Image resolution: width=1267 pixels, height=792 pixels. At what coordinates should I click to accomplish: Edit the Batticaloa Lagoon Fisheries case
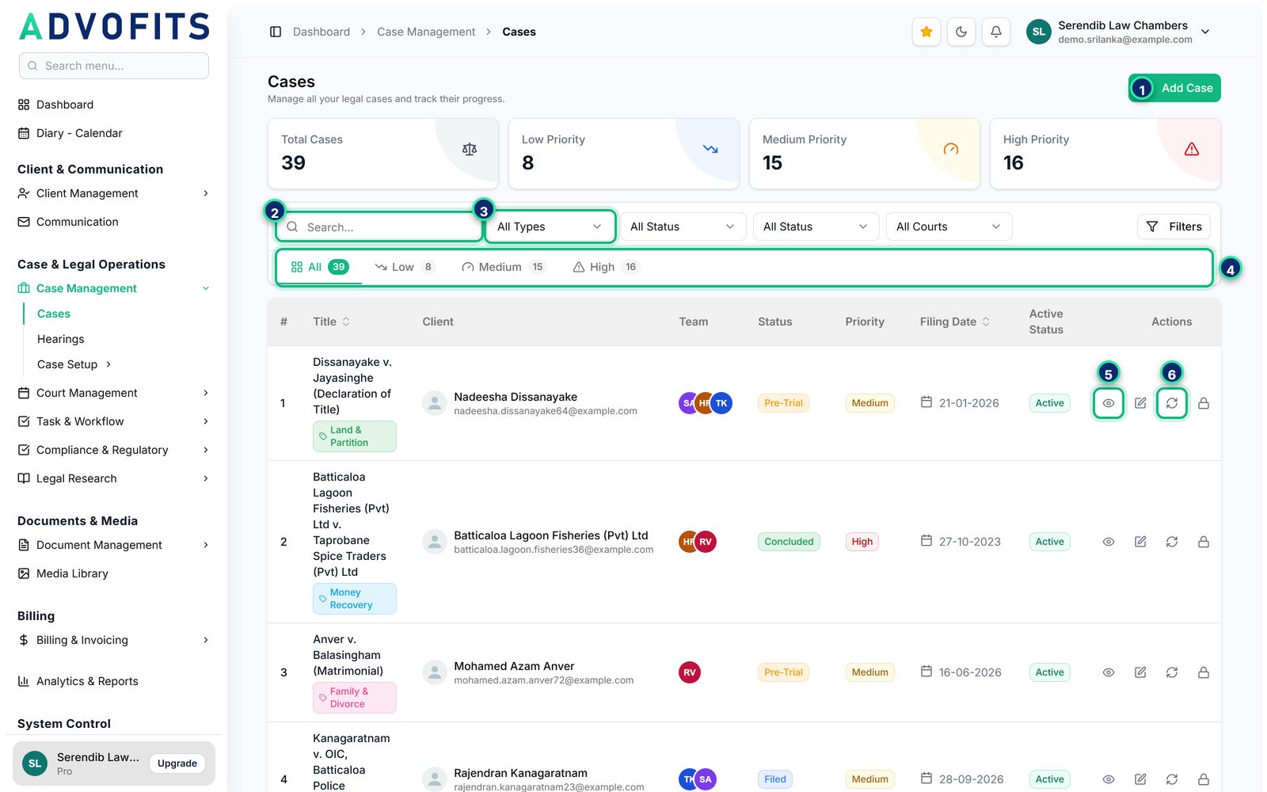1140,542
